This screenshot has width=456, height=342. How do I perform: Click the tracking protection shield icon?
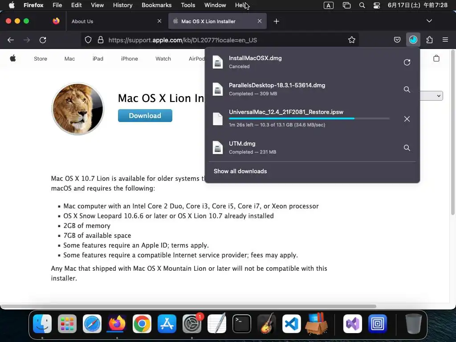pos(88,40)
